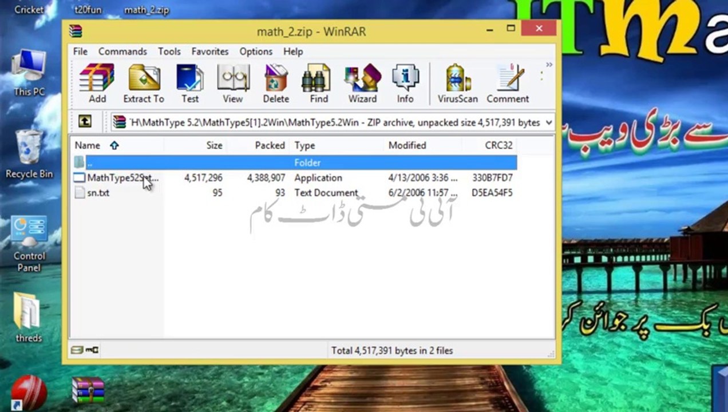Click the Add toolbar icon

97,84
